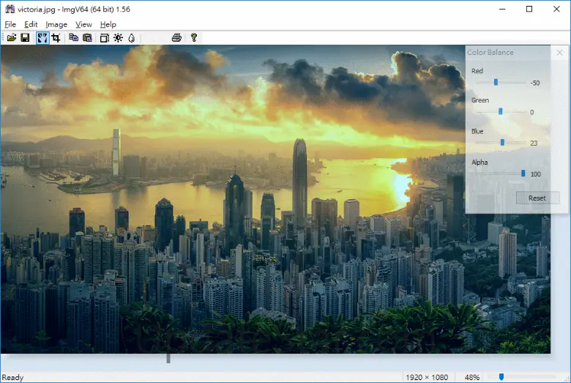Open the Edit menu
Viewport: 571px width, 383px height.
click(x=31, y=24)
